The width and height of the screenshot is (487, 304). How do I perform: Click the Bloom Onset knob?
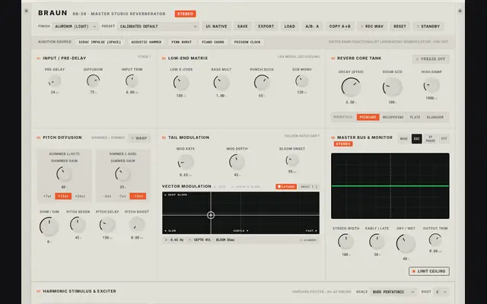point(292,160)
